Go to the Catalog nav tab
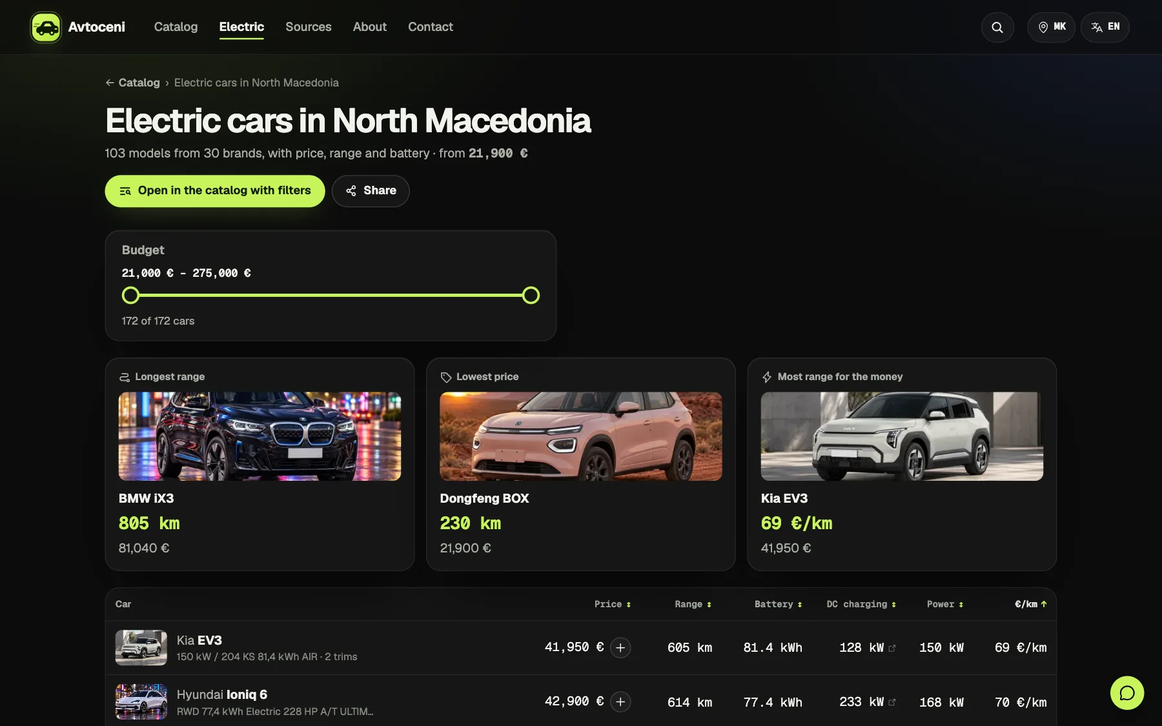 176,27
